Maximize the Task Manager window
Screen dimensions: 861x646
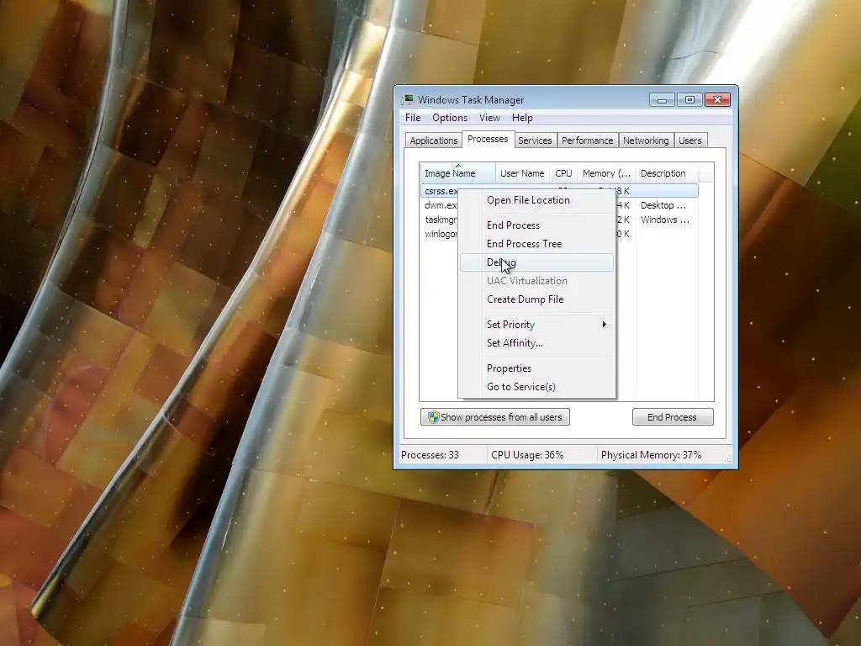(x=689, y=100)
